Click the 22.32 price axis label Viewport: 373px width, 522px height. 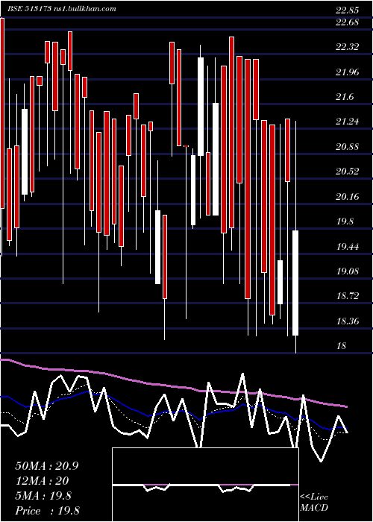coord(348,47)
